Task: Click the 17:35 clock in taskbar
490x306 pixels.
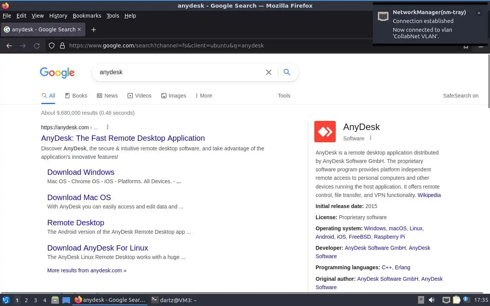Action: 481,300
